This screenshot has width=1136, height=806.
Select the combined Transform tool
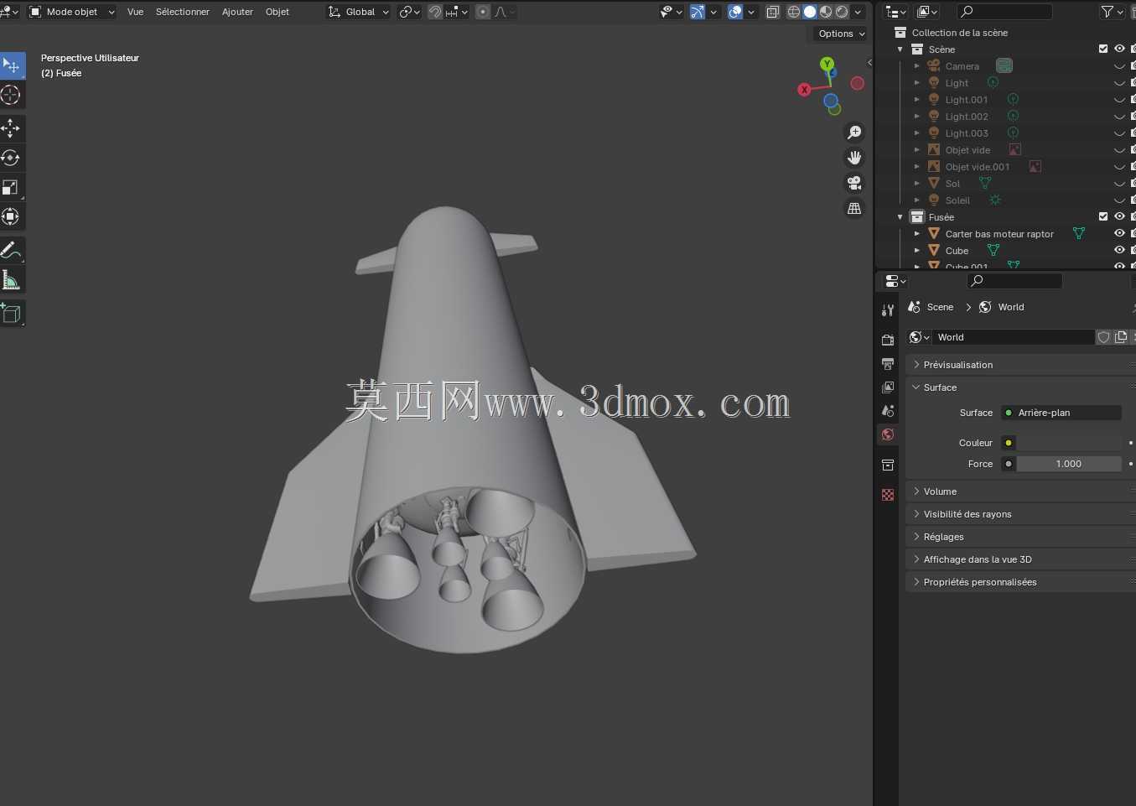click(12, 216)
